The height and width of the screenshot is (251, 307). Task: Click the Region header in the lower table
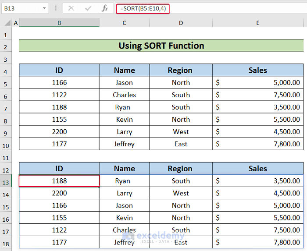[181, 169]
